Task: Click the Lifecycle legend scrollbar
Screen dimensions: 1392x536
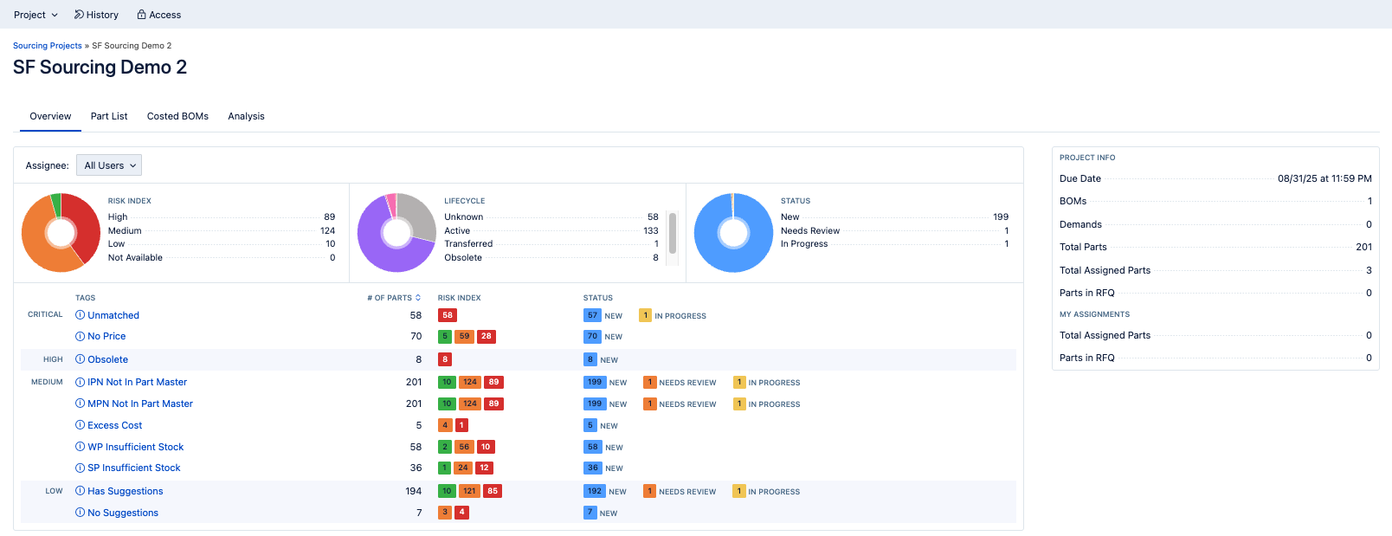Action: (673, 234)
